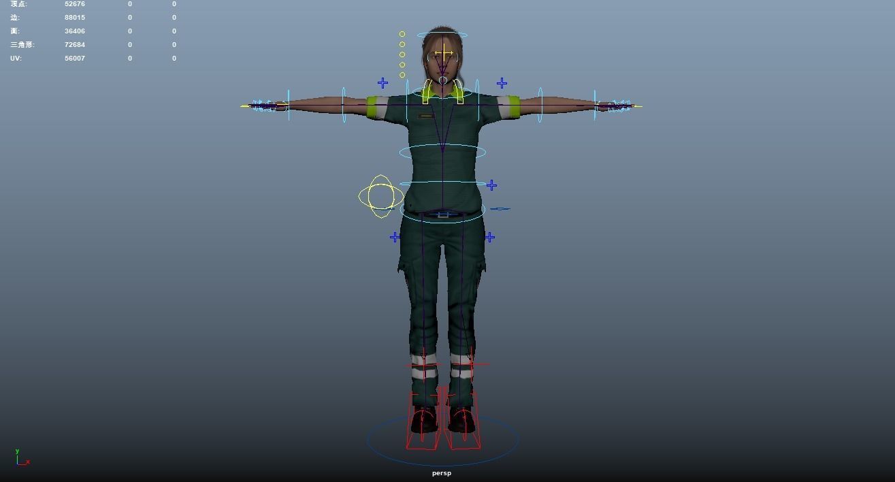The height and width of the screenshot is (482, 895).
Task: Pick the middle of five yellow circles beside head
Action: [402, 54]
